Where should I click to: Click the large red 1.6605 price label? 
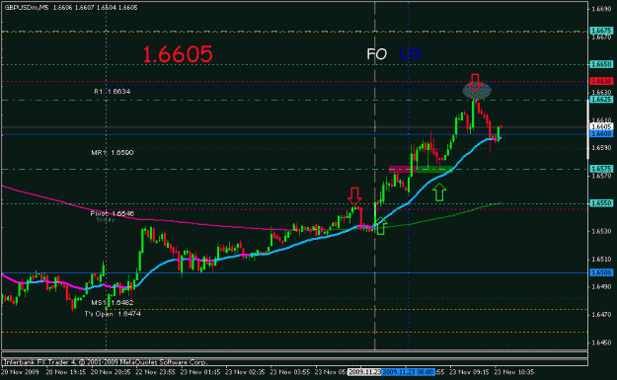click(178, 54)
